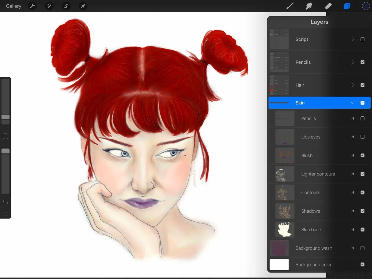Viewport: 372px width, 279px height.
Task: Tap the Lighter contours layer thumbnail
Action: click(285, 174)
